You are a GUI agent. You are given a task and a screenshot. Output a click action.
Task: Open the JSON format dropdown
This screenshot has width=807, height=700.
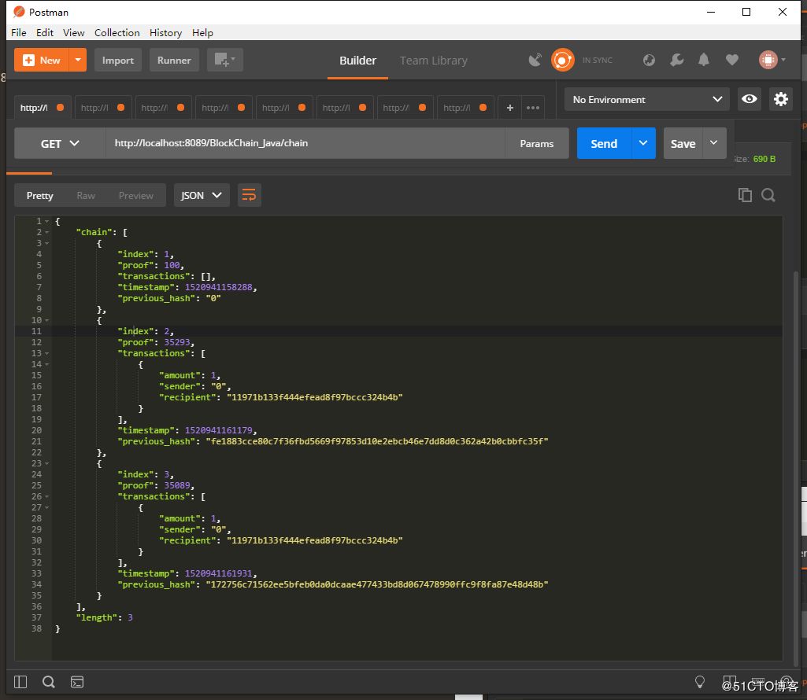202,195
